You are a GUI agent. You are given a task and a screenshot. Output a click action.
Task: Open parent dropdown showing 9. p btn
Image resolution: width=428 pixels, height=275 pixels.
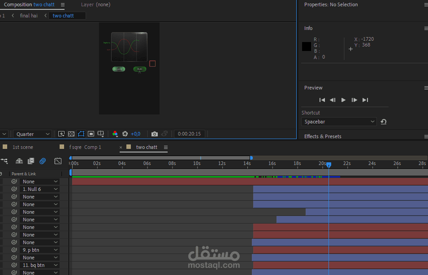pos(40,250)
